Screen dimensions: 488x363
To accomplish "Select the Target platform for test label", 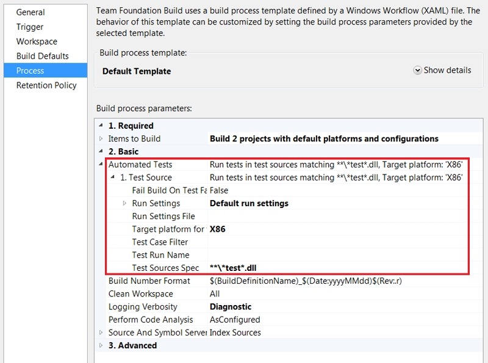I will [x=170, y=229].
